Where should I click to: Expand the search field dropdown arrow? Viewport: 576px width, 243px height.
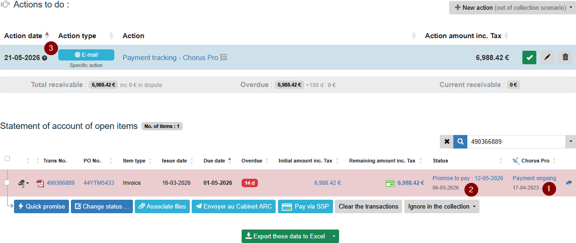(571, 142)
